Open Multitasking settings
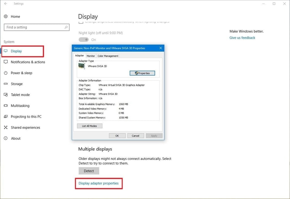The image size is (290, 199). [x=20, y=106]
